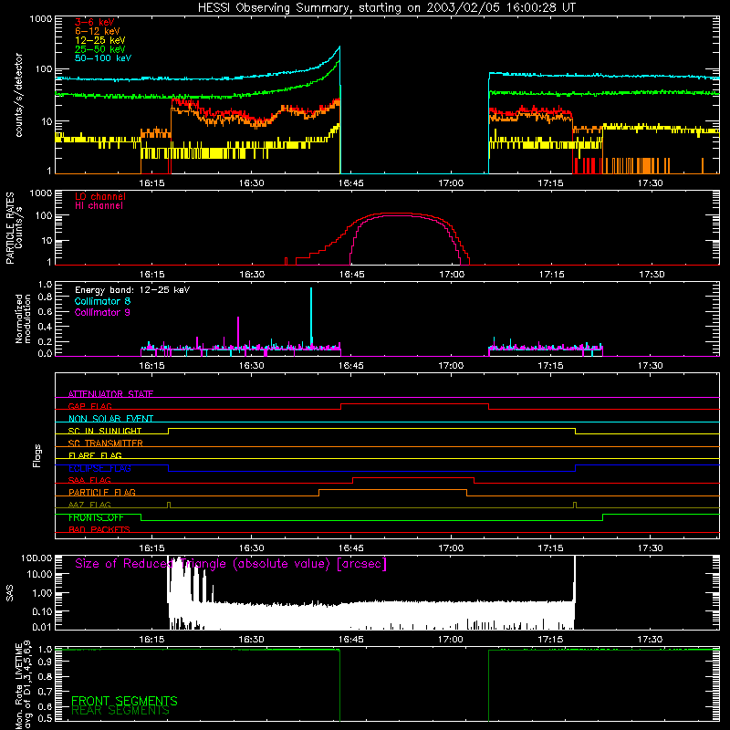This screenshot has height=730, width=730.
Task: Click the raised segment of the SAA_FLAG line
Action: point(413,478)
